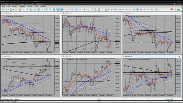Toggle candlestick chart mode

coord(39,9)
